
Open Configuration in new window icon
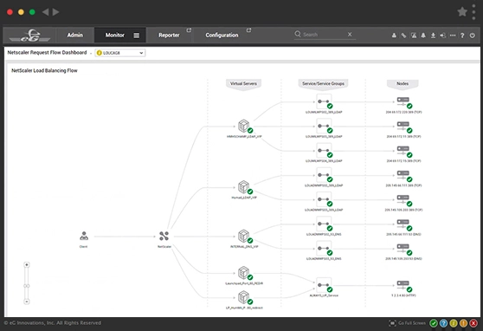coord(248,30)
